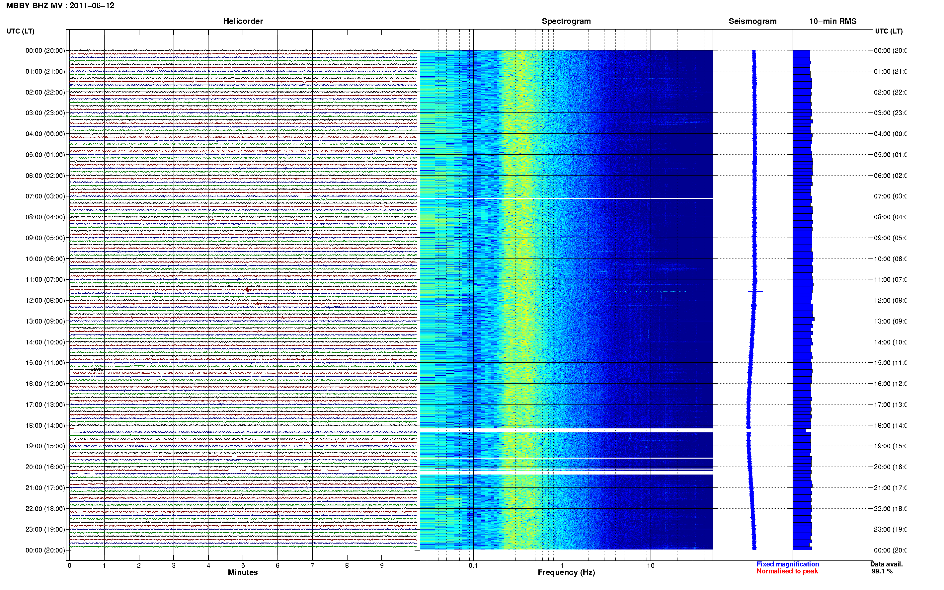
Task: Click the left time label '11:00 (07:00)'
Action: point(45,280)
